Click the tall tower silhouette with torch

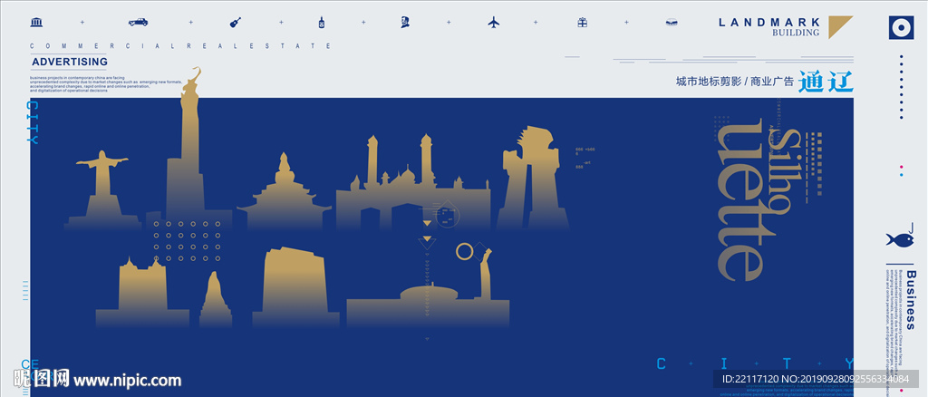pos(188,149)
